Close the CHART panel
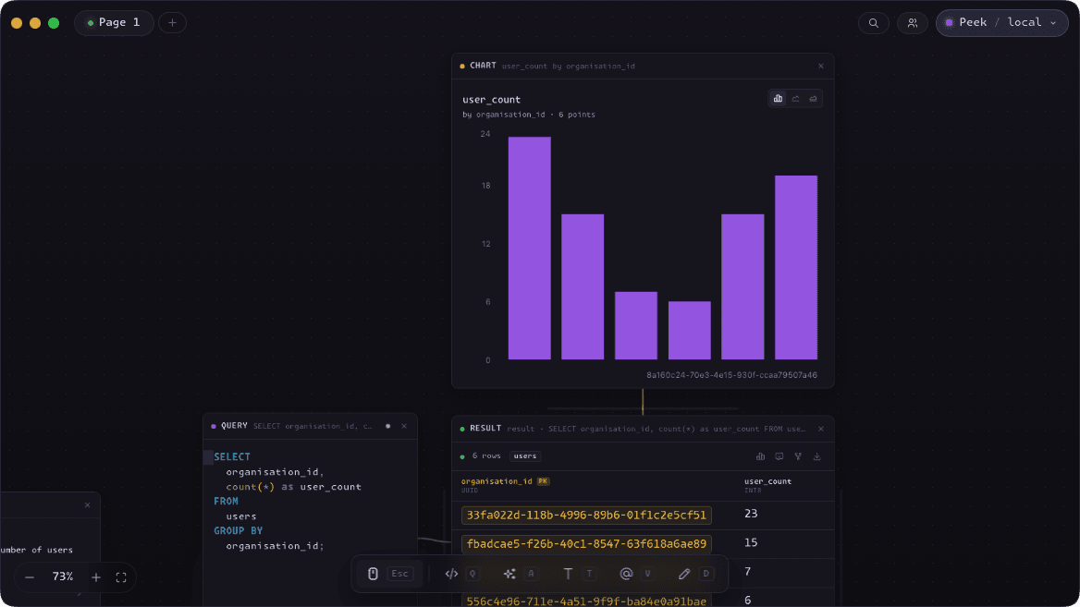Image resolution: width=1080 pixels, height=607 pixels. (821, 67)
